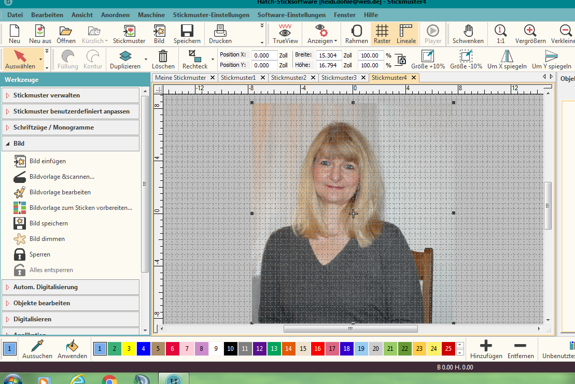Screen dimensions: 575x384
Task: Apply color with Anwenden bucket
Action: coord(72,349)
